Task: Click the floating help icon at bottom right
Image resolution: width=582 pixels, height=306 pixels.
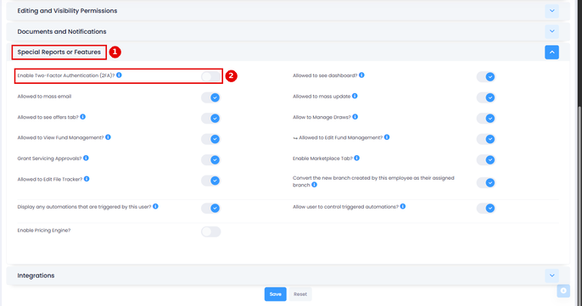Action: 563,291
